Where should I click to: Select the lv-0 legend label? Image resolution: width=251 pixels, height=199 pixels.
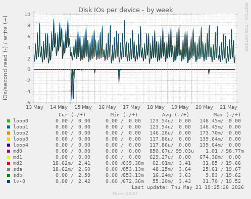click(19, 181)
